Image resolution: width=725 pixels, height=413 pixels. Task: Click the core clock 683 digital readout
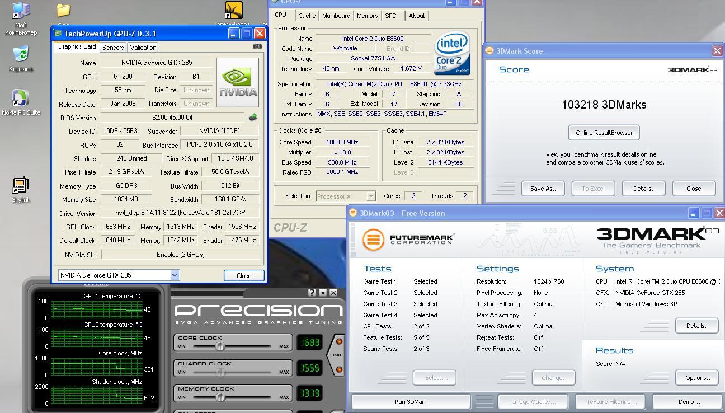tap(309, 342)
